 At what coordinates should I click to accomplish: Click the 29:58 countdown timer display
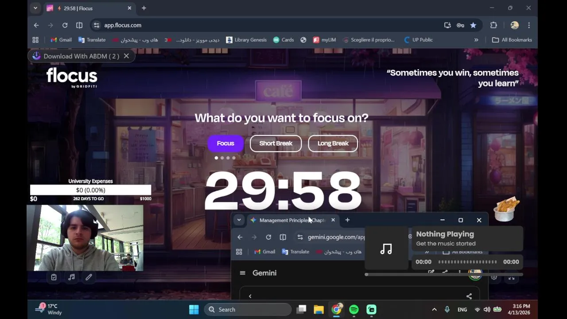point(283,191)
